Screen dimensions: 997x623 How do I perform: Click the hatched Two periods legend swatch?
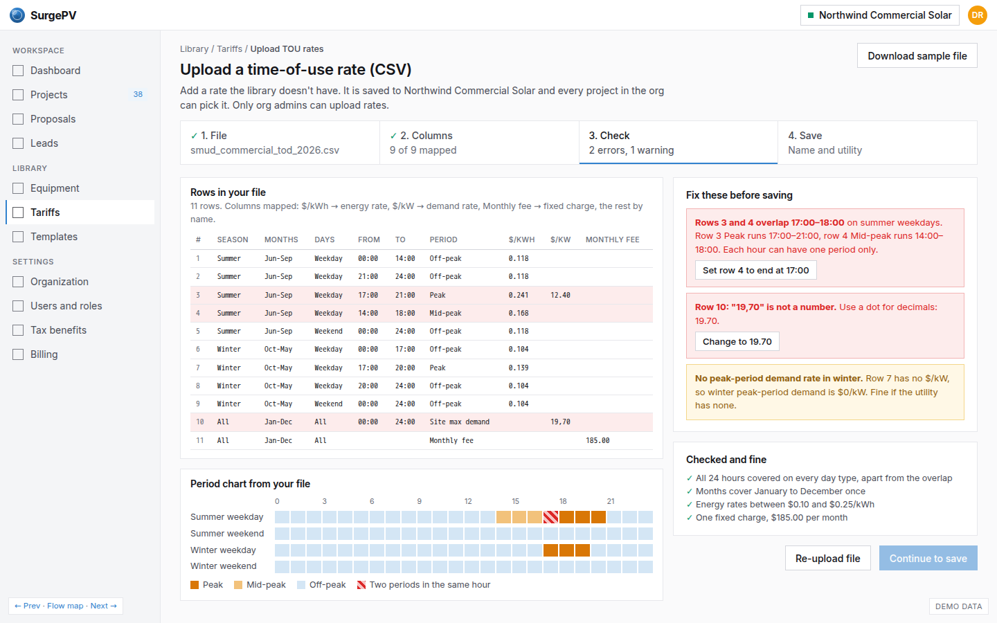click(x=361, y=585)
